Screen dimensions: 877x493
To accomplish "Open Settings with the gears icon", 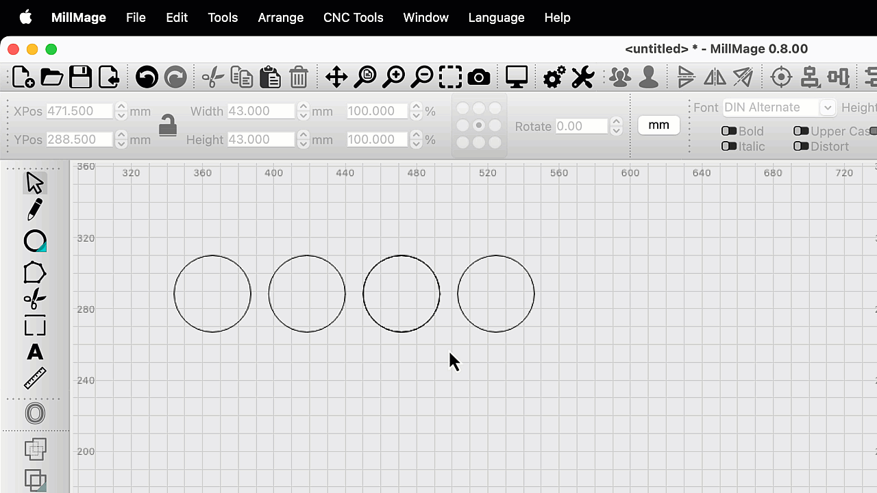I will (554, 77).
